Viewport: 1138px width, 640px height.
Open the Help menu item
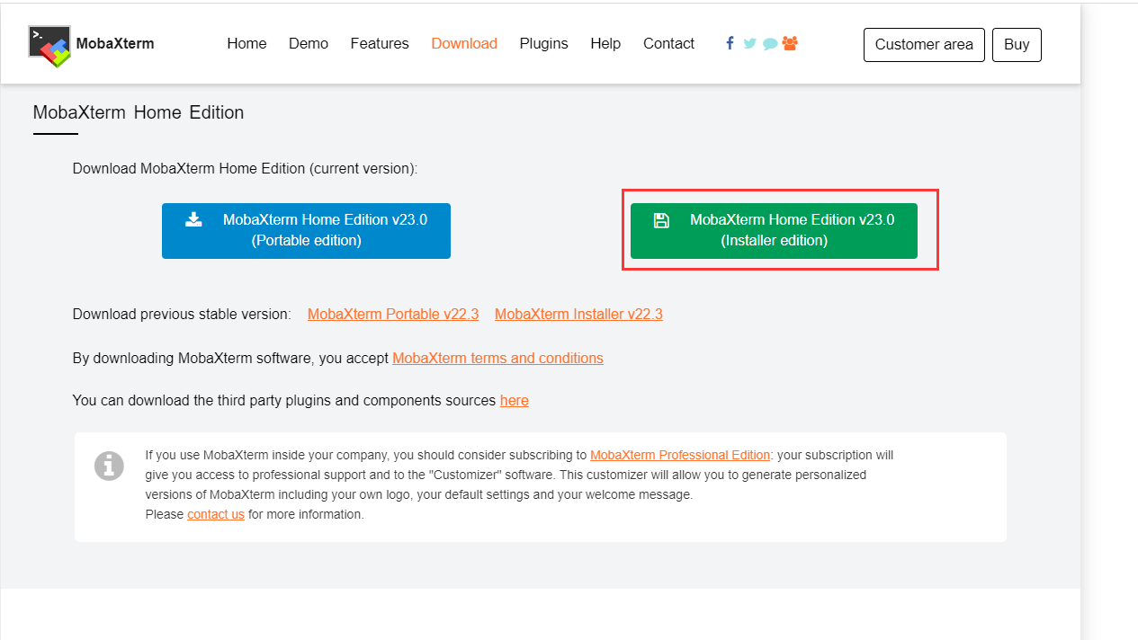tap(605, 43)
